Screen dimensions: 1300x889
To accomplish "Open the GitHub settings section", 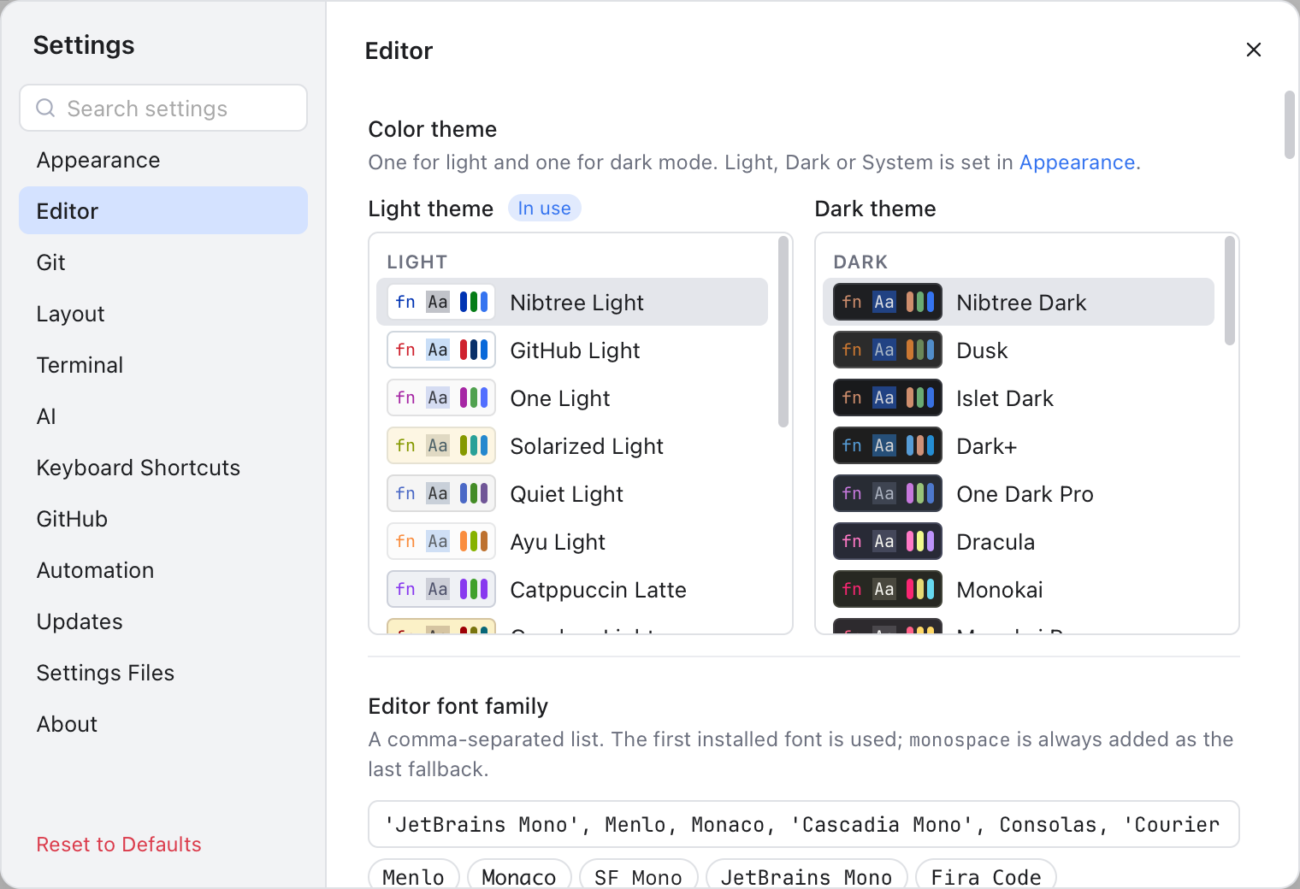I will pos(163,519).
